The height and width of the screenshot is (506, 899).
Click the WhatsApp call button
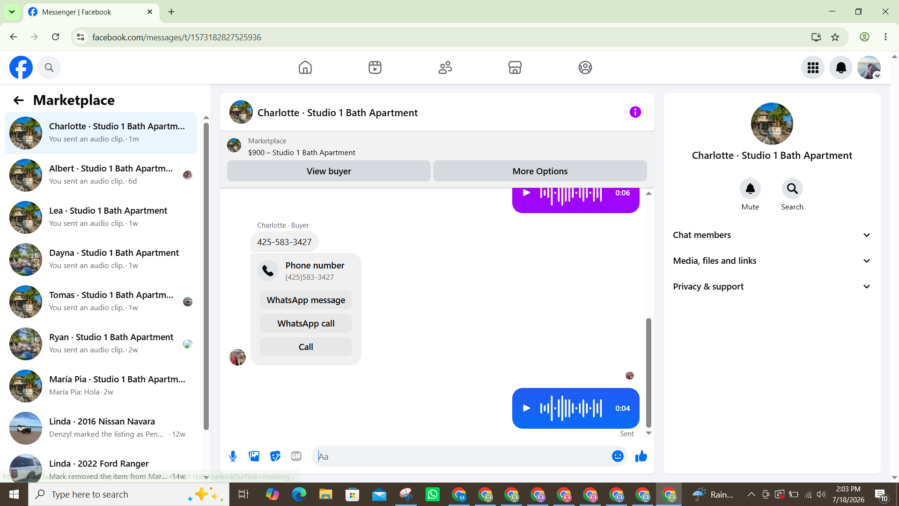tap(306, 323)
